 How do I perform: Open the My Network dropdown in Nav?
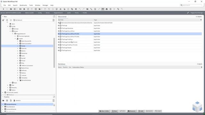[53, 20]
